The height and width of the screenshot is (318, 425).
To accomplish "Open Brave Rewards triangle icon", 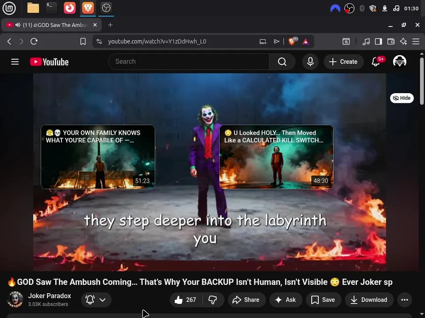I will click(306, 42).
